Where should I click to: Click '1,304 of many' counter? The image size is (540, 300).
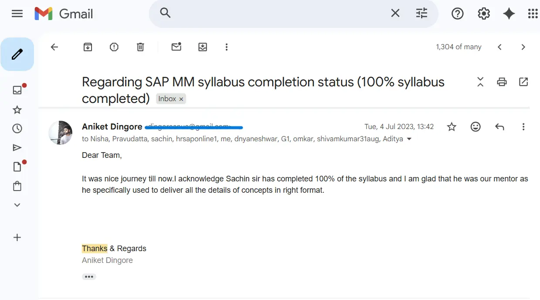point(458,47)
